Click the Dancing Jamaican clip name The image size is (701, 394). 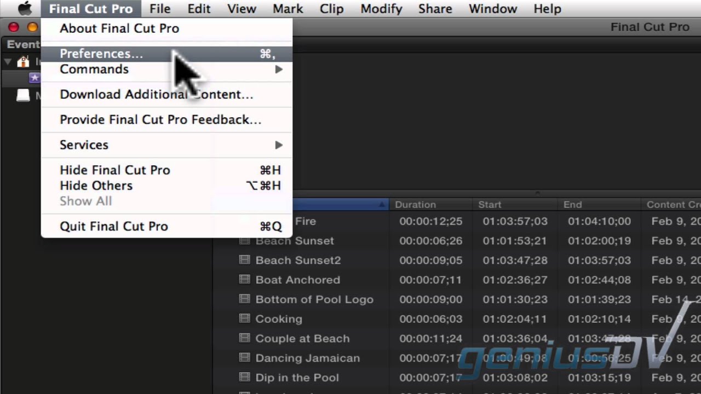[x=308, y=358]
